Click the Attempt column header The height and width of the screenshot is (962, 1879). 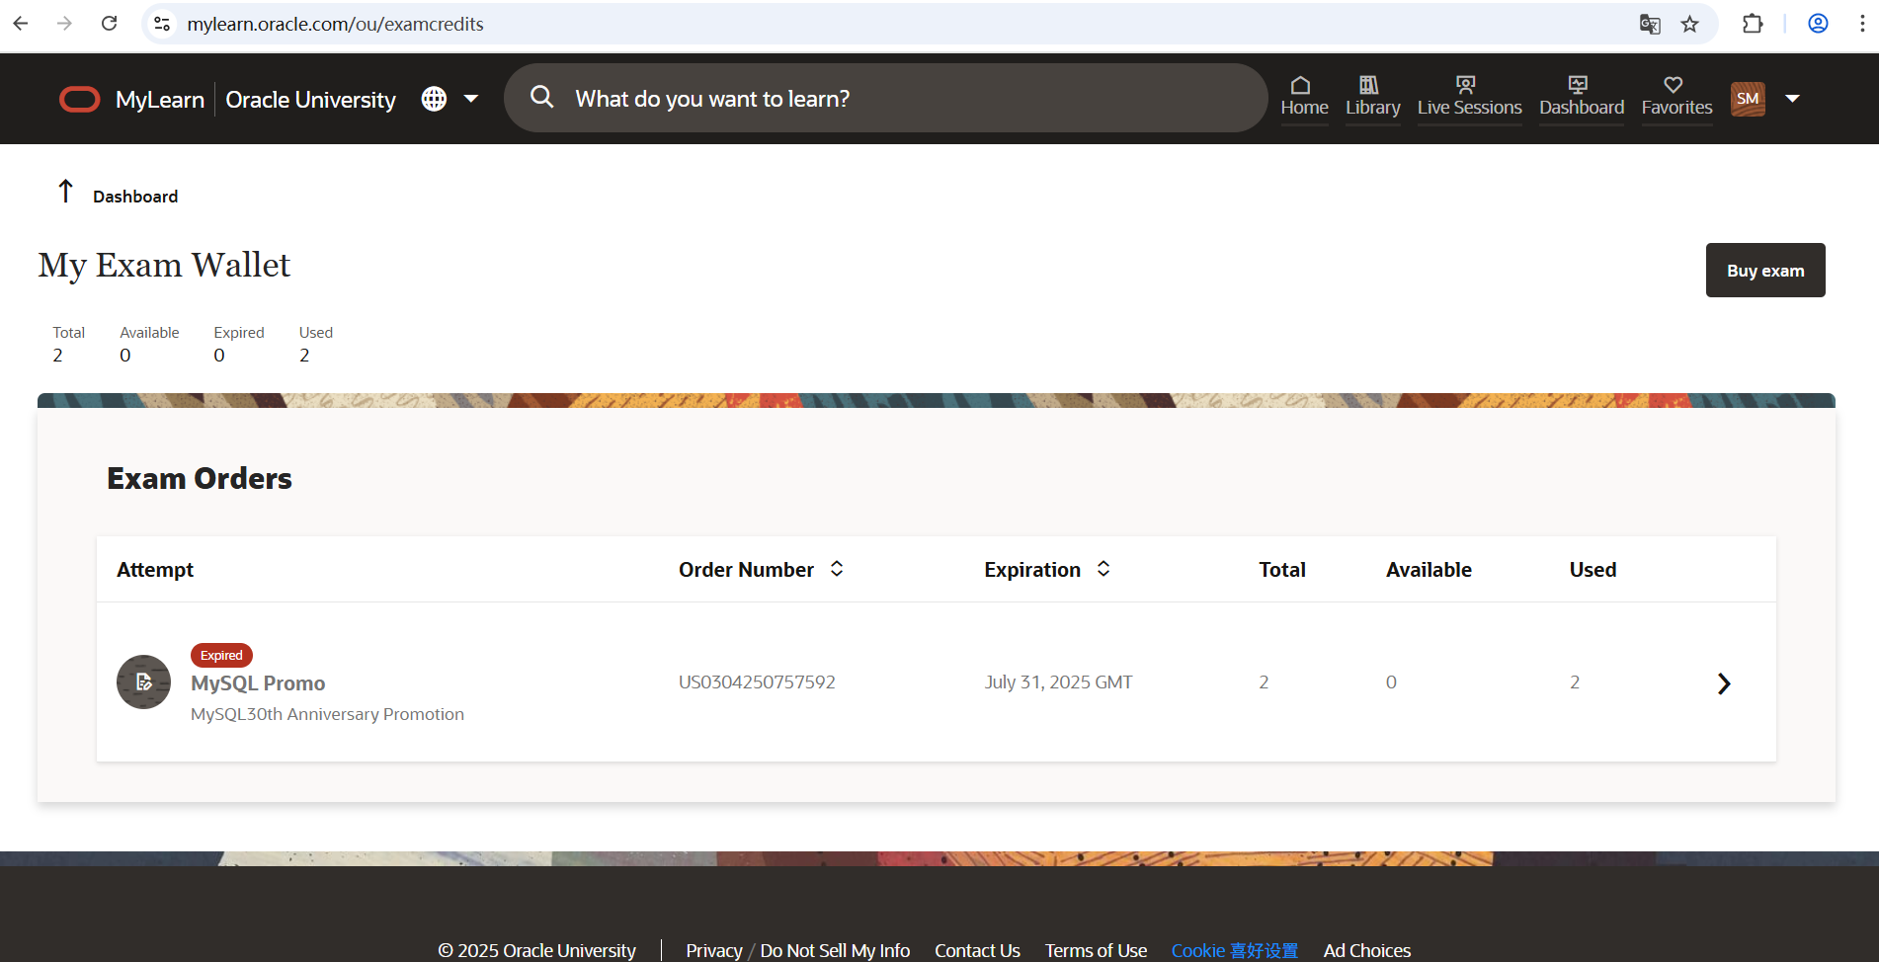[155, 570]
